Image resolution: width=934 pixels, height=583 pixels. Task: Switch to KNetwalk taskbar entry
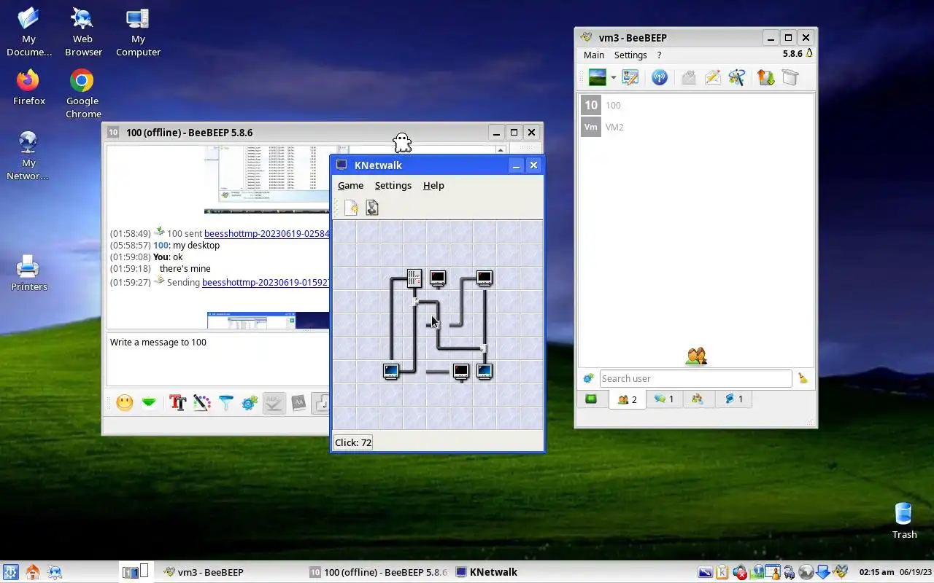(487, 572)
